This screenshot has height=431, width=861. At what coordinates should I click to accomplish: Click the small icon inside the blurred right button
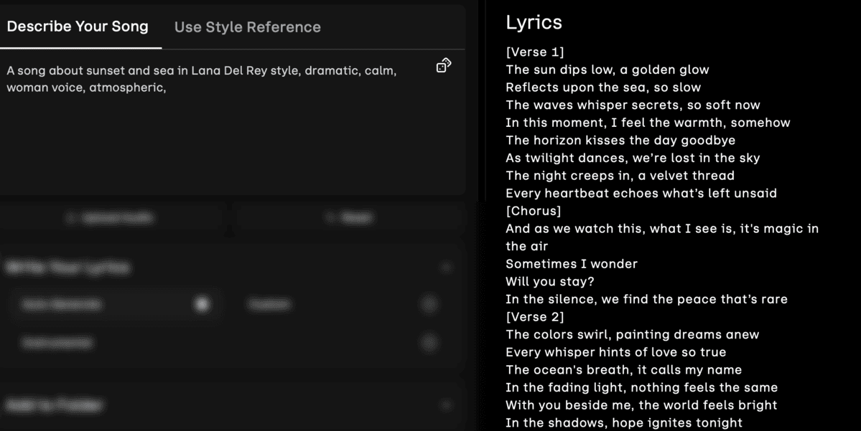331,218
